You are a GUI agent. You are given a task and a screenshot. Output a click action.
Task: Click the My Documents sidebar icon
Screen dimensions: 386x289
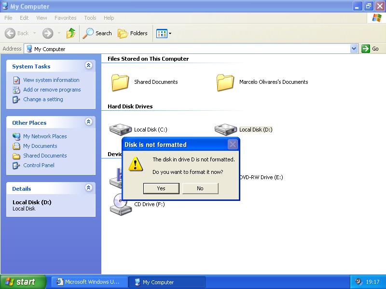16,146
